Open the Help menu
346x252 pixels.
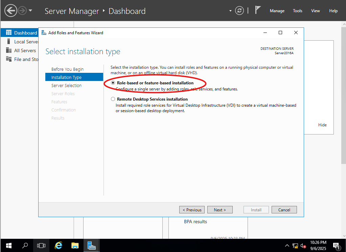point(333,11)
